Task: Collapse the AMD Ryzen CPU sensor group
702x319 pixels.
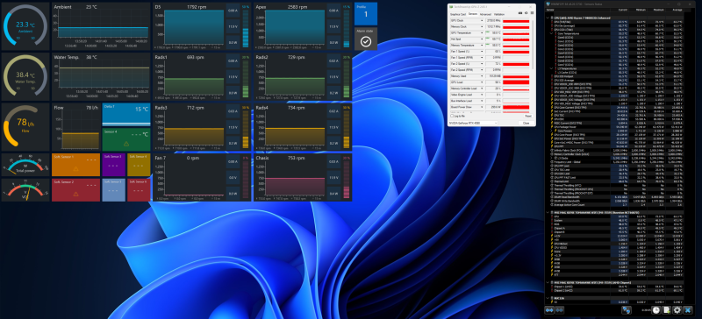Action: click(548, 18)
